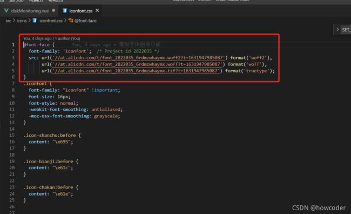Image resolution: width=351 pixels, height=214 pixels.
Task: Open the GitLens author annotation above line 1
Action: [x=52, y=38]
